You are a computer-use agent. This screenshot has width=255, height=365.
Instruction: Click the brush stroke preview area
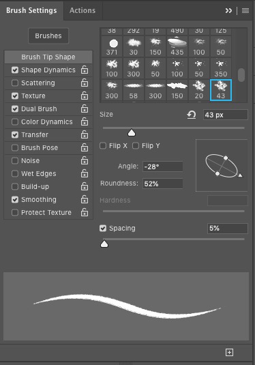(x=126, y=306)
